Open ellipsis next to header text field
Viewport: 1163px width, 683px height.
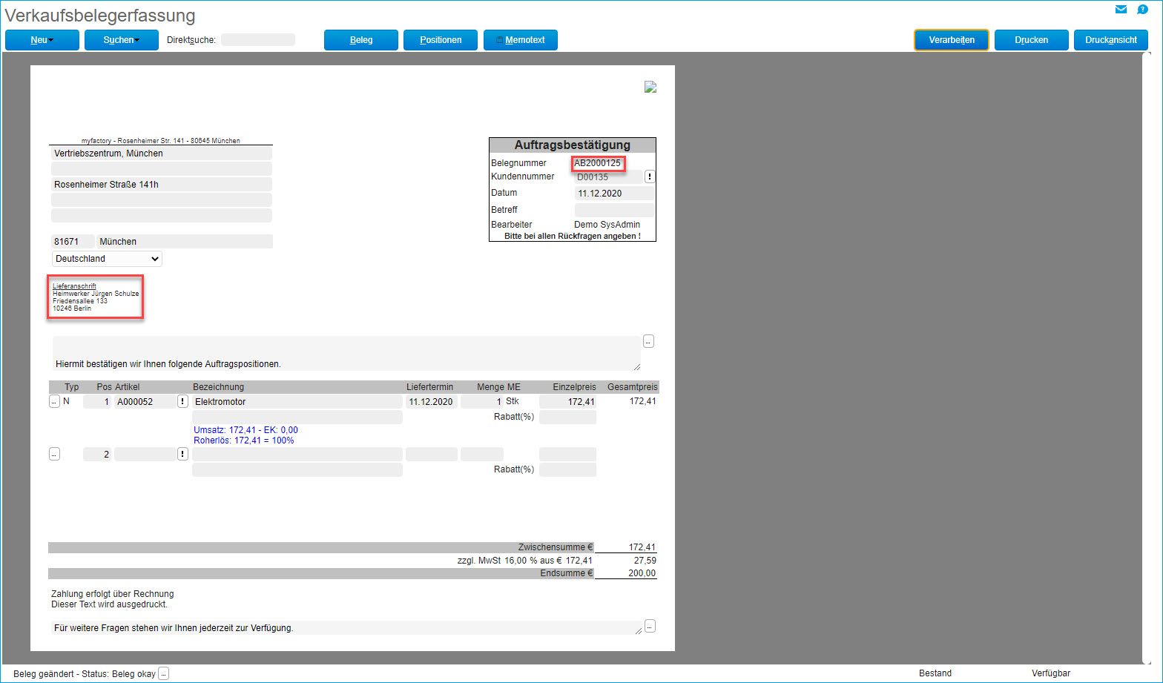648,341
